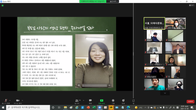
Task: Open the 보기 view layout menu
Action: (192, 5)
